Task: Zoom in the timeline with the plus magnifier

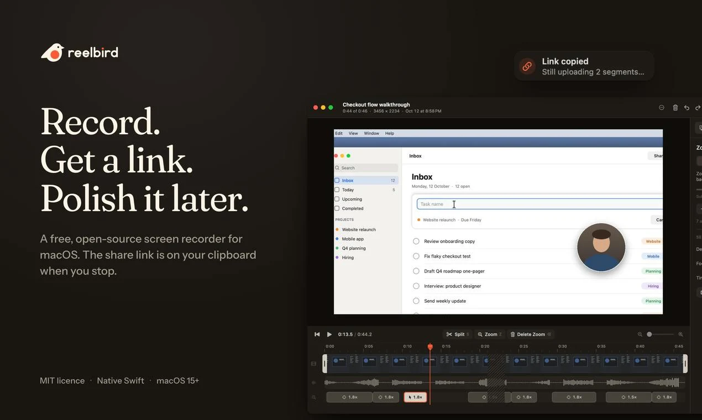Action: click(x=680, y=334)
